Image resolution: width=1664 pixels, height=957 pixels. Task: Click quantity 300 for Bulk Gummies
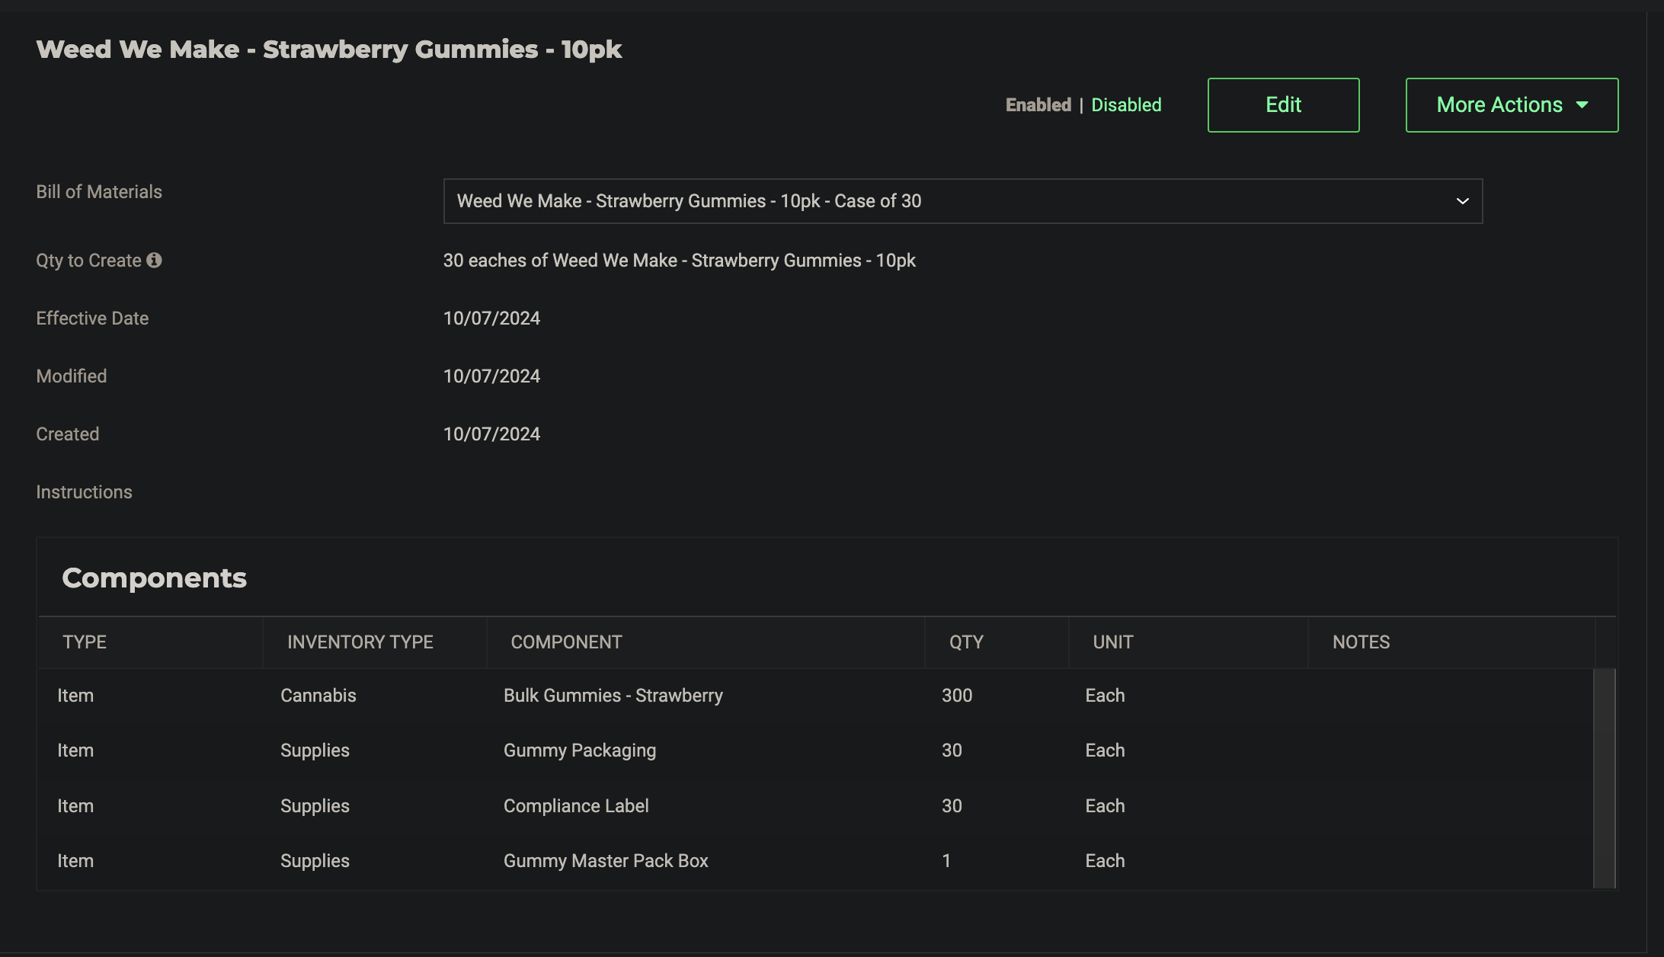(956, 696)
